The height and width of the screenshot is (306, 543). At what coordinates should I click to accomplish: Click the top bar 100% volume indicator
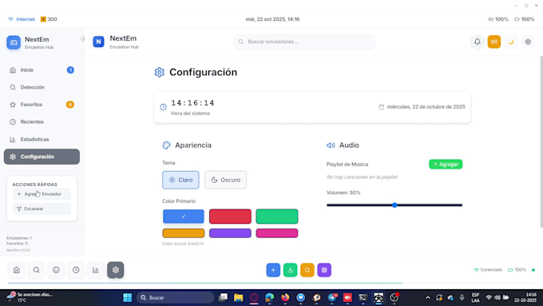click(x=498, y=19)
